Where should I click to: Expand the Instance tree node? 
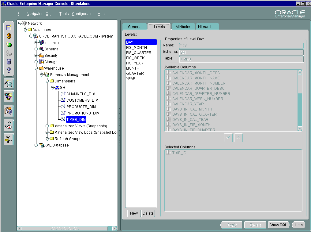(x=36, y=43)
